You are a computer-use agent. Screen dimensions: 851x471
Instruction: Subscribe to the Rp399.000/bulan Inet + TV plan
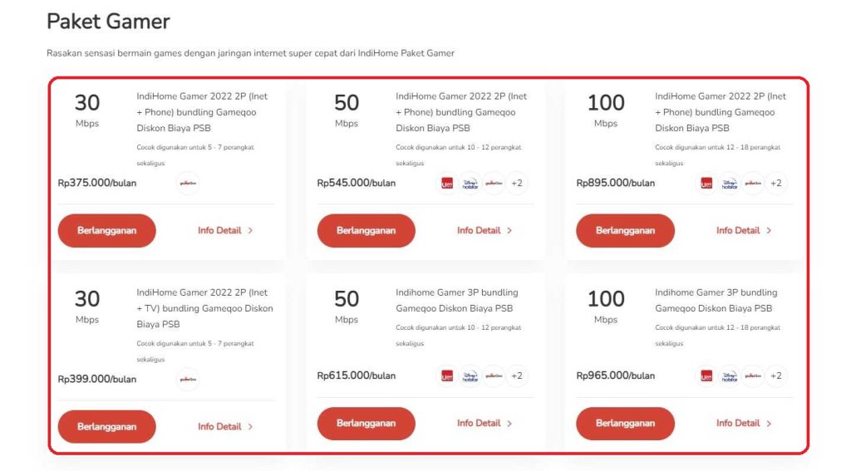(x=106, y=426)
